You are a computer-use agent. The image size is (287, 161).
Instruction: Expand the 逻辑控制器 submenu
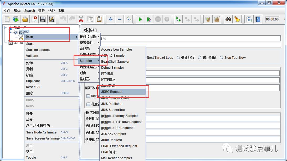[x=89, y=37]
